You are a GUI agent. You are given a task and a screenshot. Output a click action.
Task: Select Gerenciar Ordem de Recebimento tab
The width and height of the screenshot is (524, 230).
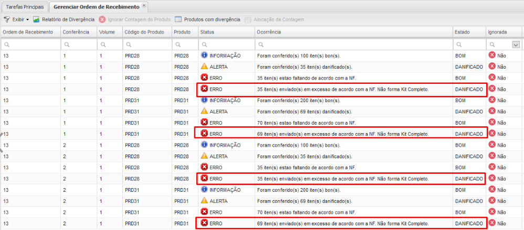[96, 7]
